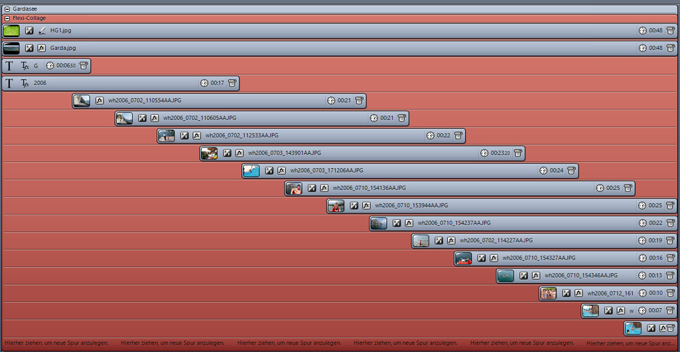Select the HG1.jpg green thumbnail
Viewport: 680px width, 352px height.
[x=11, y=31]
